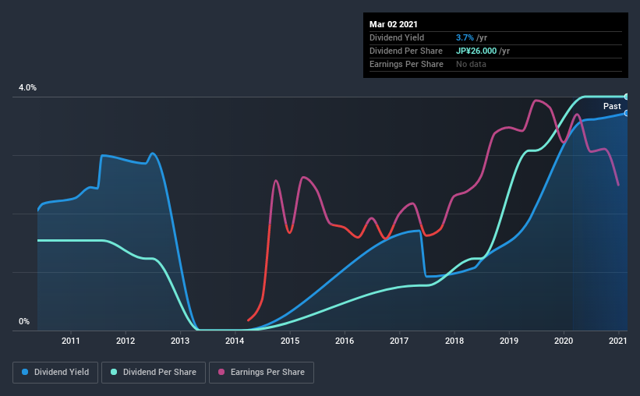This screenshot has height=396, width=640.
Task: Click the 2018 x-axis label
Action: click(x=454, y=341)
